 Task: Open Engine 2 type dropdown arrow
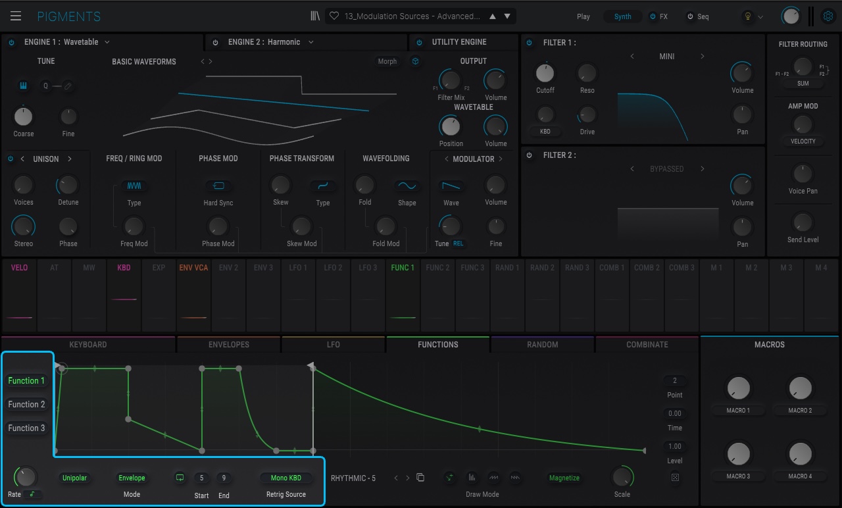[x=311, y=42]
